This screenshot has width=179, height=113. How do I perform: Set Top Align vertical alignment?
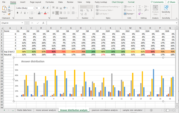tap(53, 8)
